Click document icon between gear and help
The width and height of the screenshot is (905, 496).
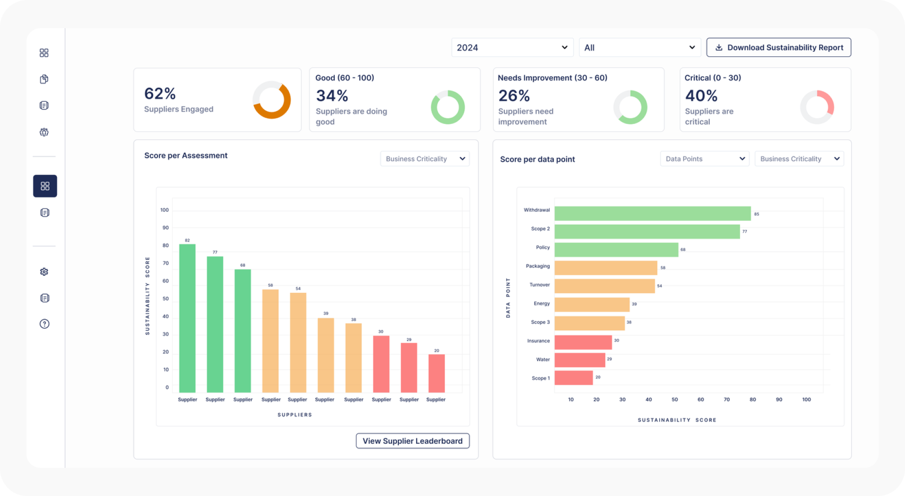(x=45, y=298)
